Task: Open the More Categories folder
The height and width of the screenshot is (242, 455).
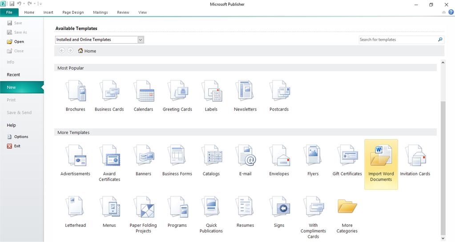Action: pos(347,215)
